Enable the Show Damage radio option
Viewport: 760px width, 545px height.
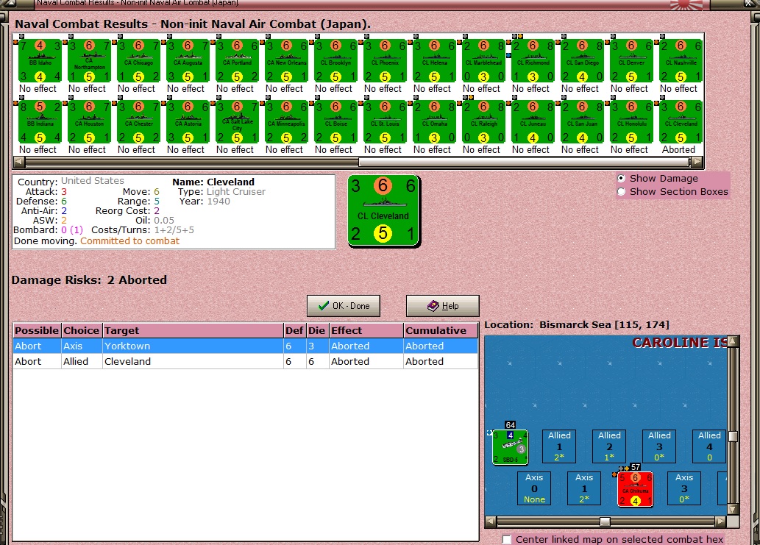tap(622, 178)
